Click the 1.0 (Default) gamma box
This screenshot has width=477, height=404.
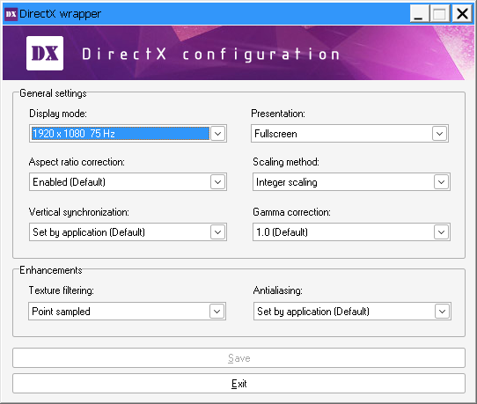(x=351, y=232)
